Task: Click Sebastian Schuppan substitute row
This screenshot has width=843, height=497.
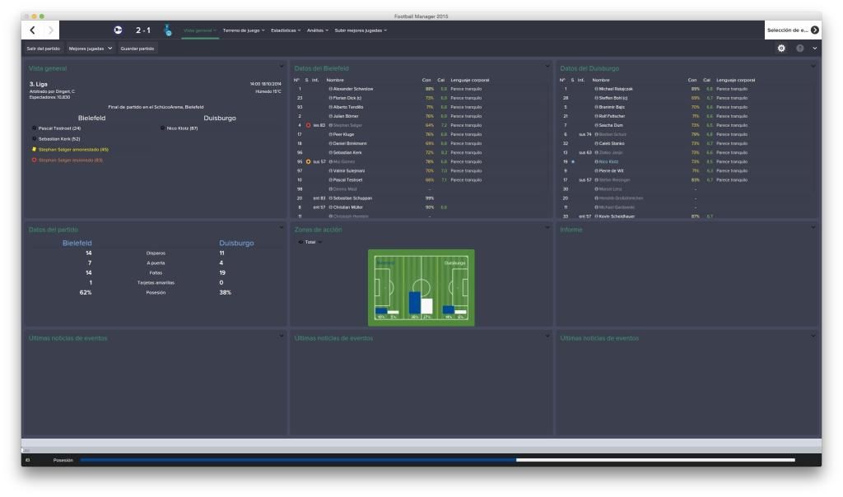Action: tap(421, 198)
